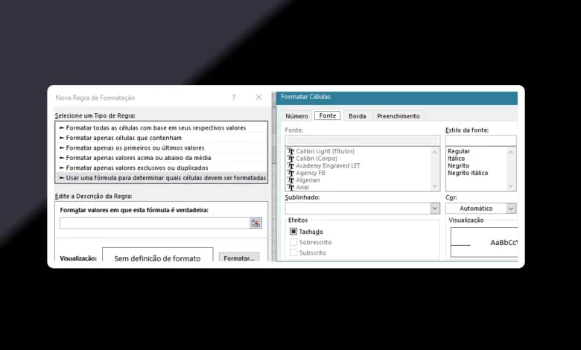This screenshot has width=581, height=350.
Task: Click the font style list scroll up arrow
Action: coord(510,152)
